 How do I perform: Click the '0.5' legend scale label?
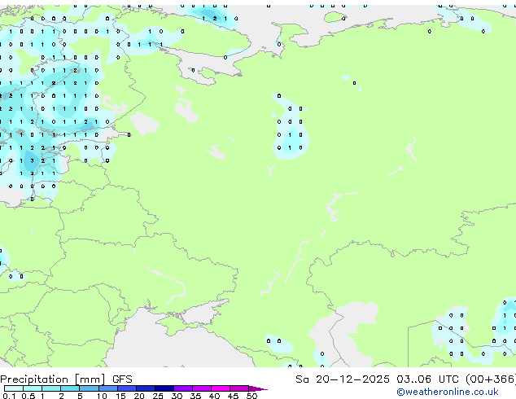point(28,396)
